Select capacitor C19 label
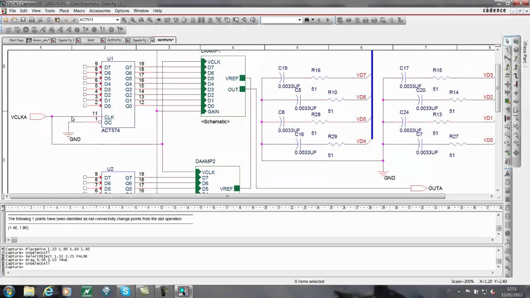 pos(283,68)
